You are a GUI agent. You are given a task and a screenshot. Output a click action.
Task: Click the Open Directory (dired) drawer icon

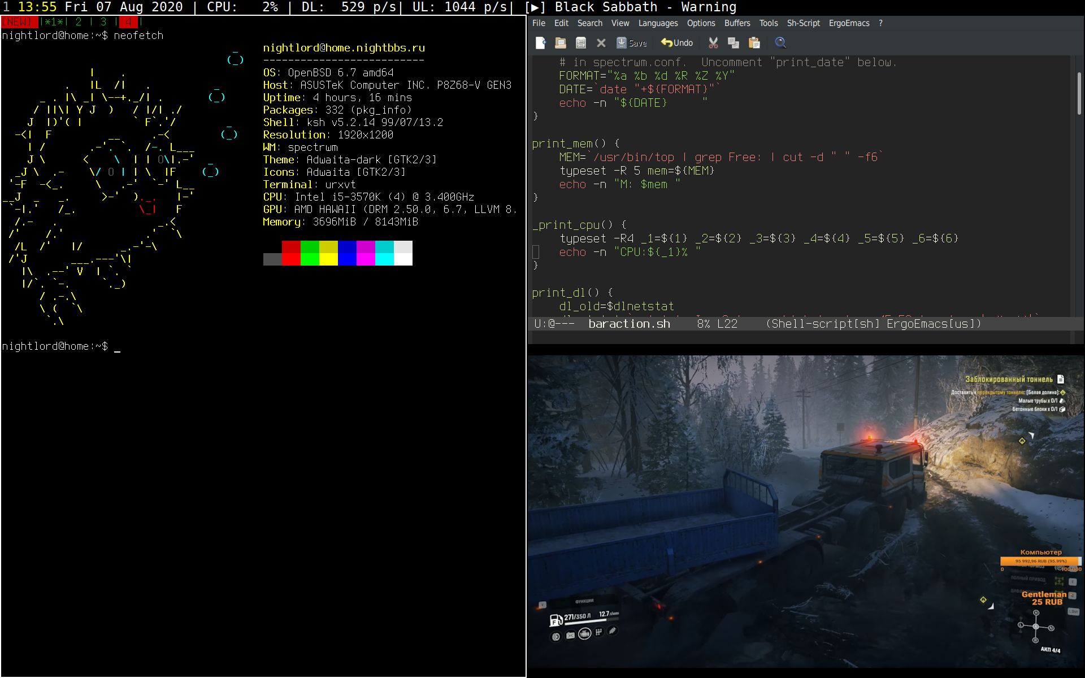(580, 43)
